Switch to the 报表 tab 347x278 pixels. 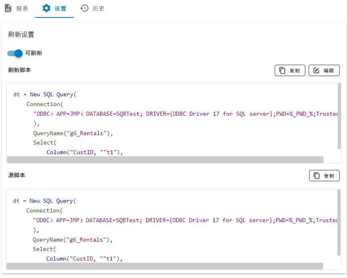22,8
